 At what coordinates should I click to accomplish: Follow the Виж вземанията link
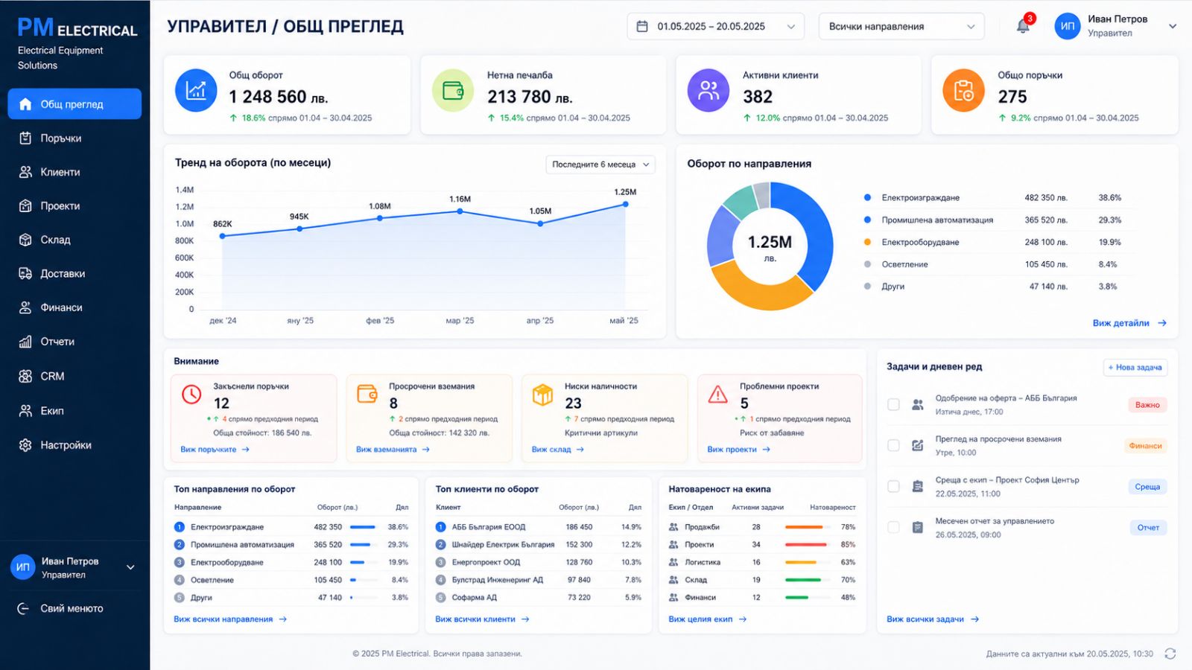[393, 450]
